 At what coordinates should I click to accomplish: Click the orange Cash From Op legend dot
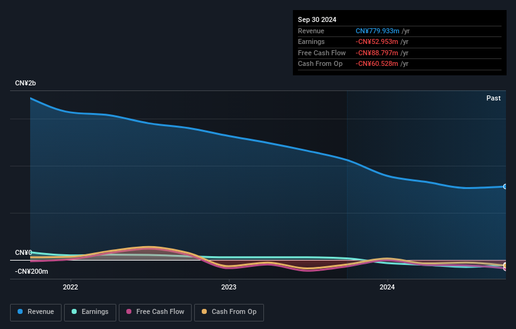204,311
